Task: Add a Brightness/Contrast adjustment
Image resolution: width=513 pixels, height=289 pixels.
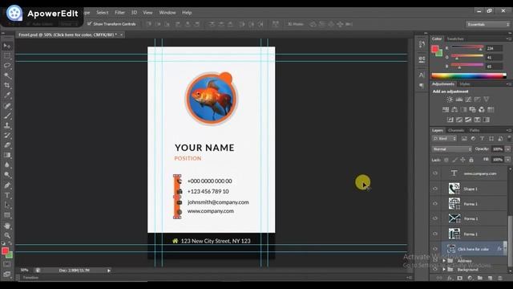Action: pyautogui.click(x=450, y=100)
